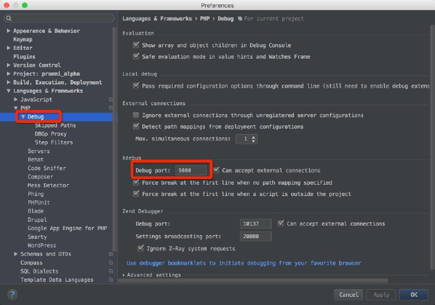Select Code Sniffer settings
The image size is (435, 305).
coord(47,168)
